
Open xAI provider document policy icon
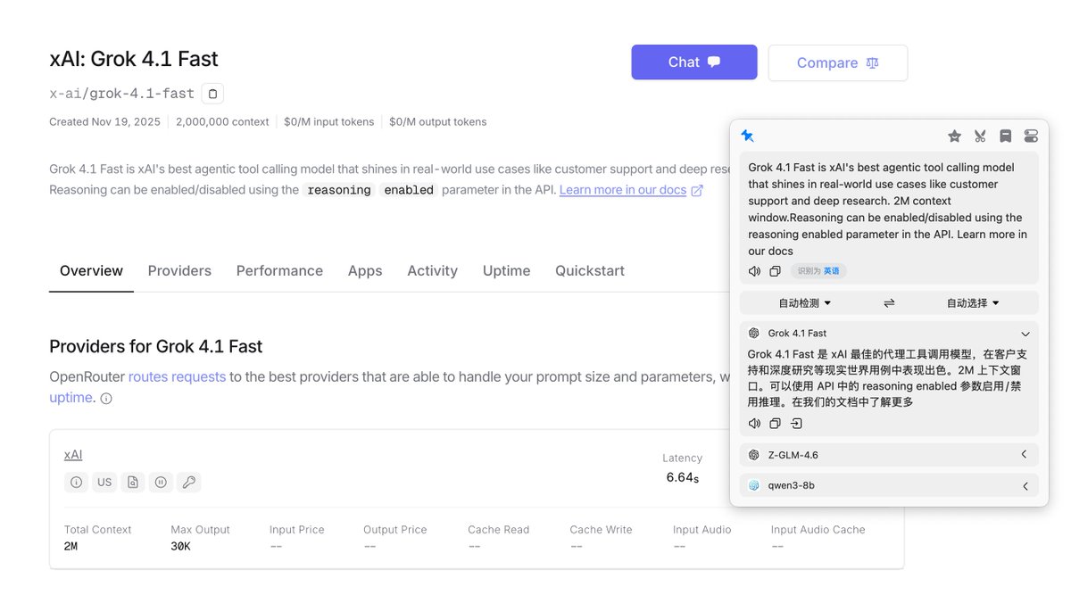133,482
